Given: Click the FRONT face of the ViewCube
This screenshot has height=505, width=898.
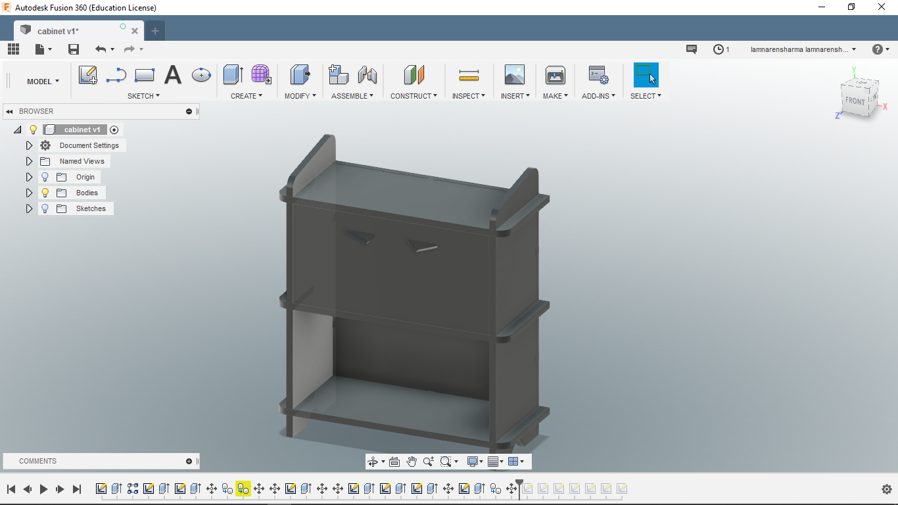Looking at the screenshot, I should (x=855, y=101).
